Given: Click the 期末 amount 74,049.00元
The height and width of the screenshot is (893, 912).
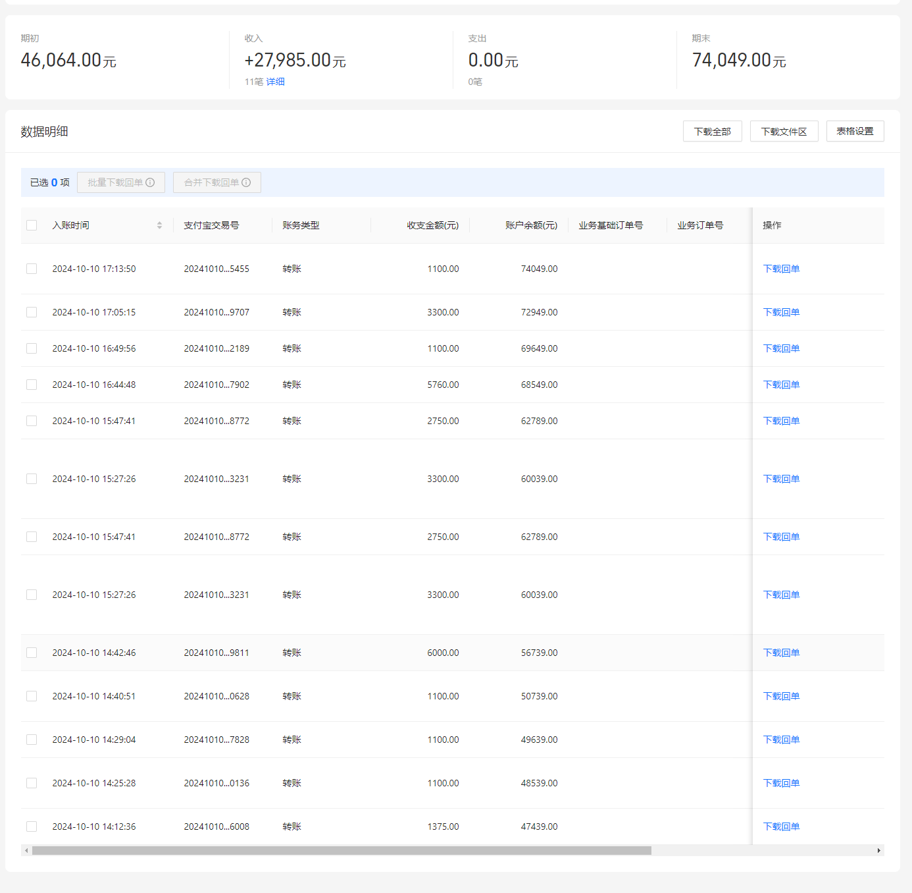Looking at the screenshot, I should (739, 60).
